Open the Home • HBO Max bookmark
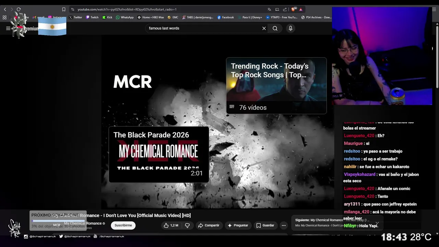This screenshot has height=247, width=439. 151,17
